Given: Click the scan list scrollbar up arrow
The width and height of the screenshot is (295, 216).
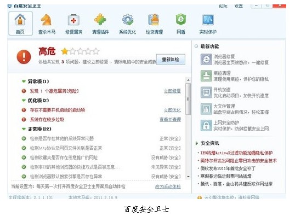Looking at the screenshot, I should coord(188,80).
